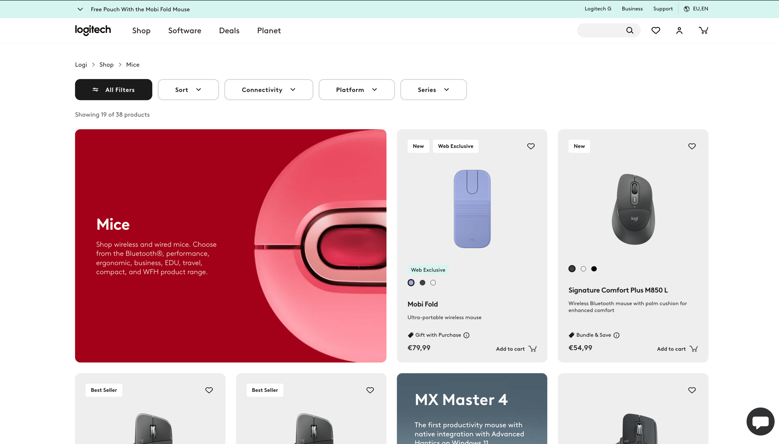Click the 'Showing 19 of 38 products' text
The height and width of the screenshot is (444, 779).
click(112, 115)
